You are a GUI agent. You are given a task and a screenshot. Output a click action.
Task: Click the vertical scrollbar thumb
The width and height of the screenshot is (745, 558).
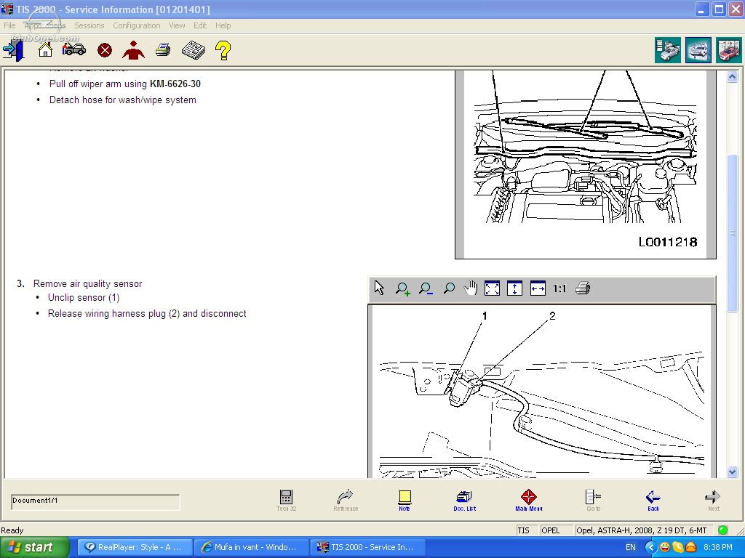pos(732,233)
